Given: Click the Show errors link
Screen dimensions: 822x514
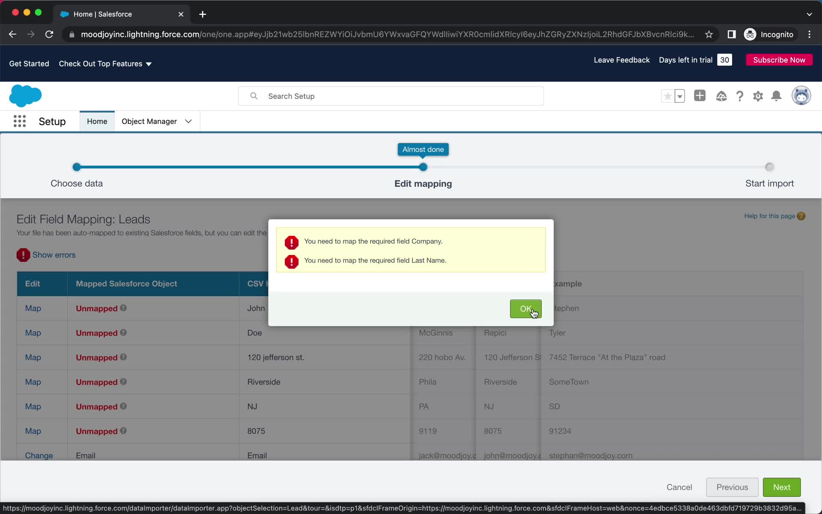Looking at the screenshot, I should pyautogui.click(x=54, y=255).
